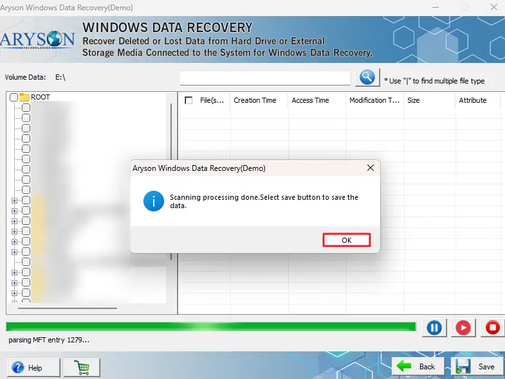
Task: Confirm the dialog by clicking OK
Action: (347, 240)
